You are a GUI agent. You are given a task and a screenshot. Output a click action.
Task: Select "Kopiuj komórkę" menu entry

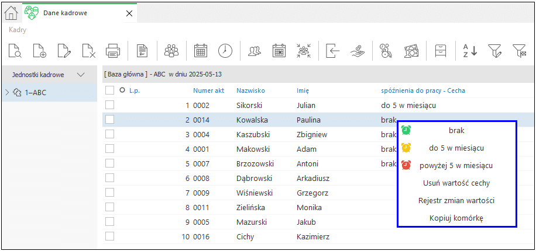tap(456, 218)
